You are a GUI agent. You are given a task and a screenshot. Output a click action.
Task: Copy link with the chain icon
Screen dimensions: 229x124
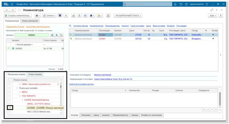click(212, 10)
